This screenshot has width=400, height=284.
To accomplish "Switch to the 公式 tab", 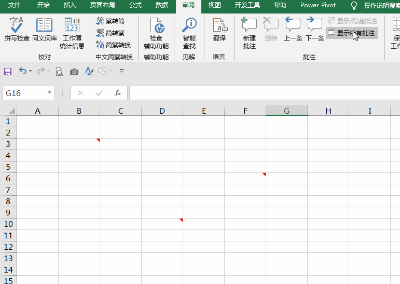I will 135,5.
